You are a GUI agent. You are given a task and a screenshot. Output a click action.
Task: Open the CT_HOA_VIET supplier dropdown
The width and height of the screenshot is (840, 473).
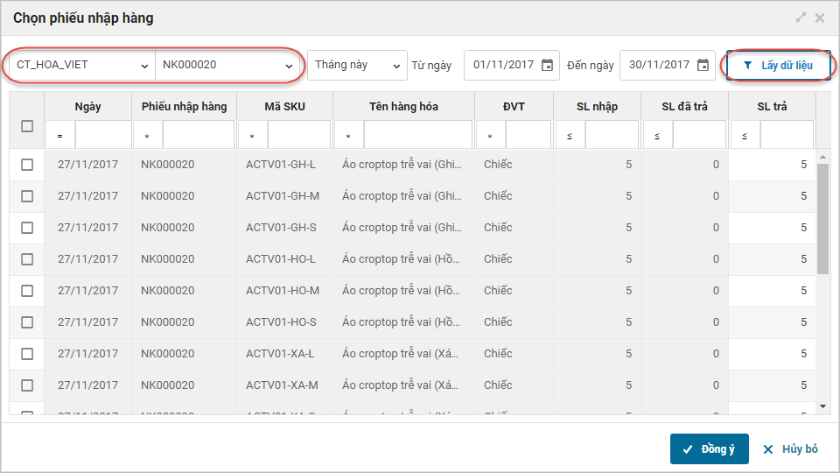click(x=81, y=65)
